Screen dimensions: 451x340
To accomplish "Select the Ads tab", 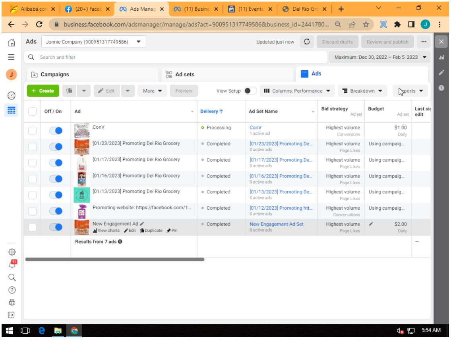I will [x=362, y=74].
